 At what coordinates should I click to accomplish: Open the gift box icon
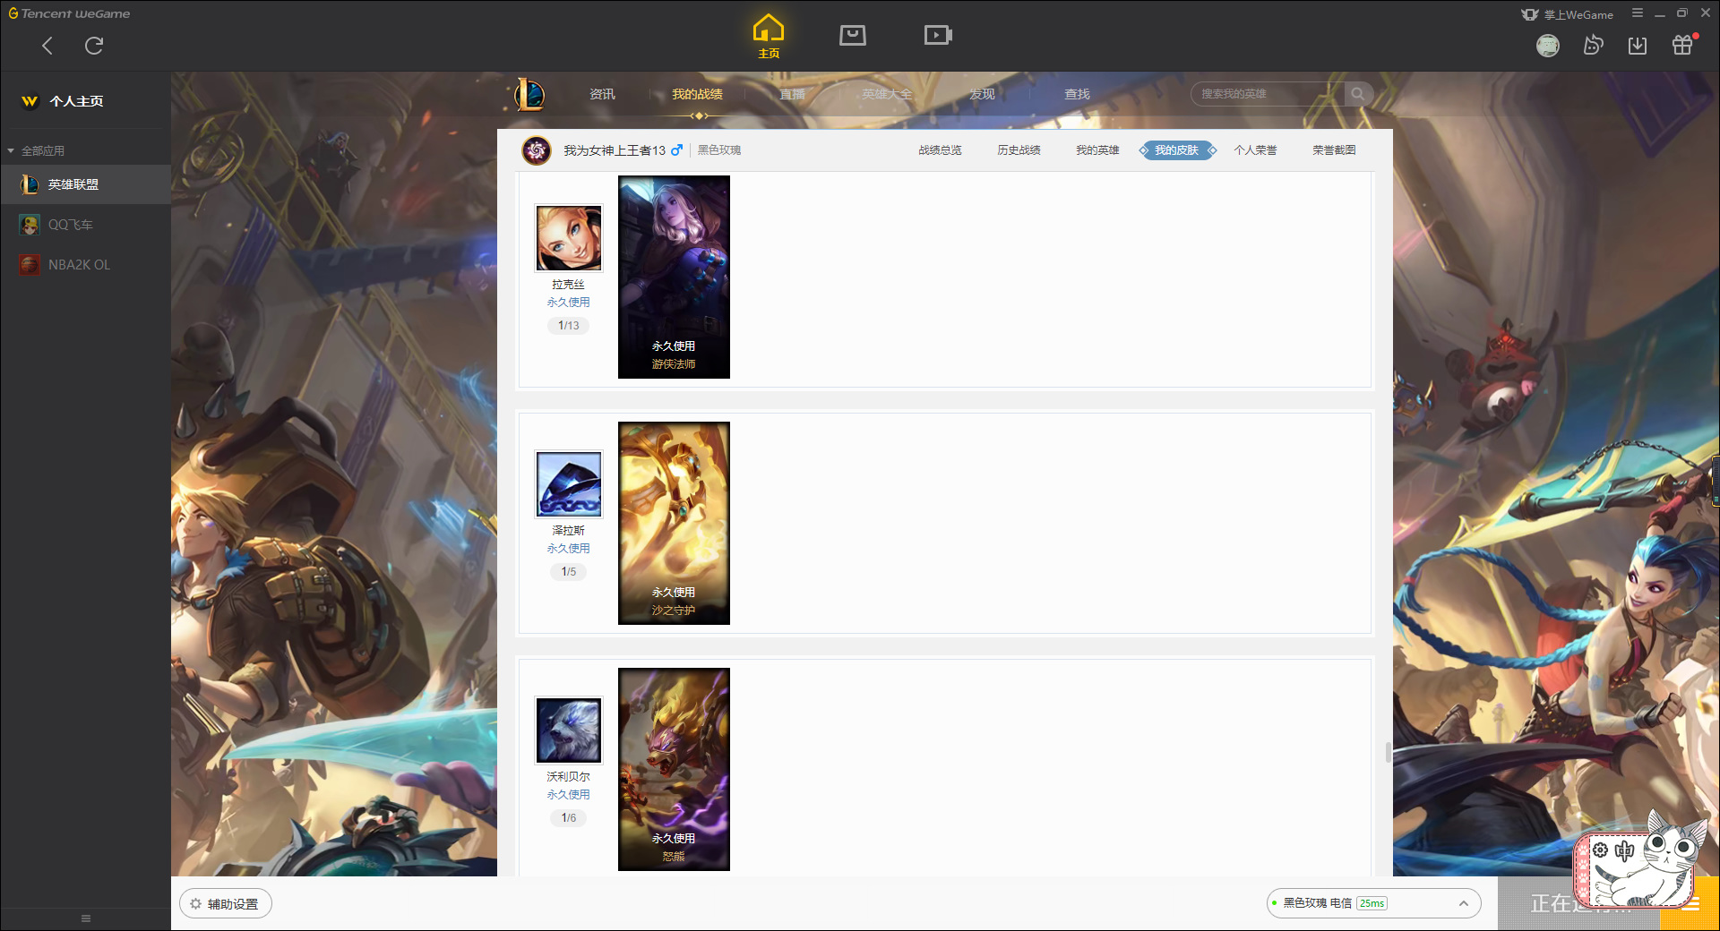1682,45
